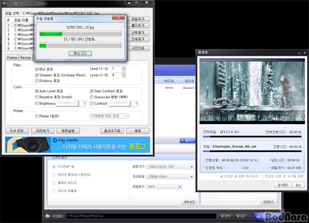Click the Blur Level spinner arrows

[x=124, y=69]
